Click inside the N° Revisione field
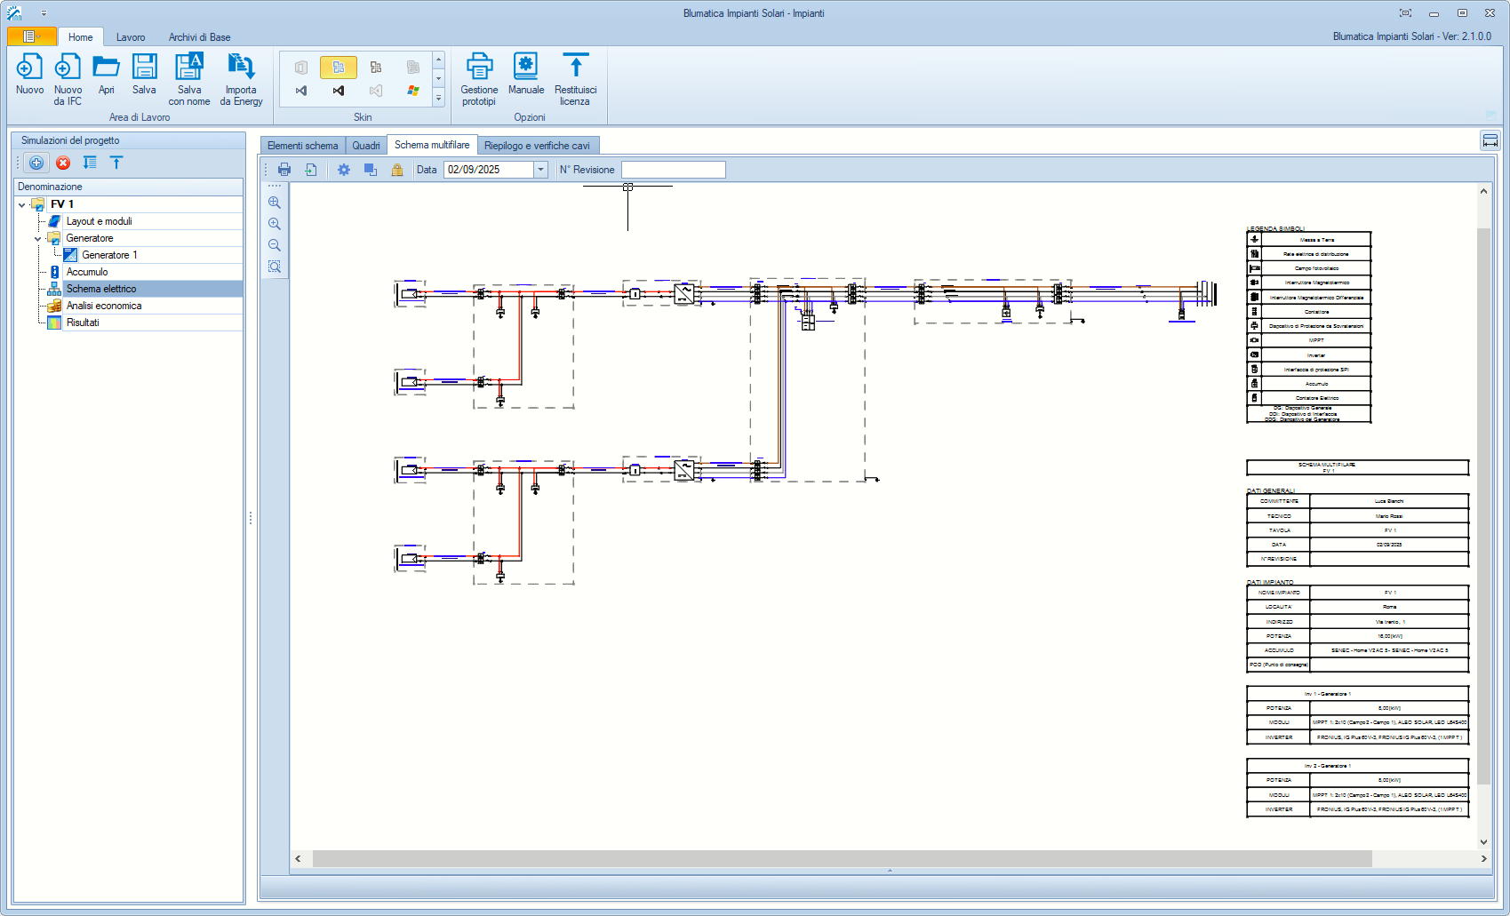 pyautogui.click(x=673, y=169)
